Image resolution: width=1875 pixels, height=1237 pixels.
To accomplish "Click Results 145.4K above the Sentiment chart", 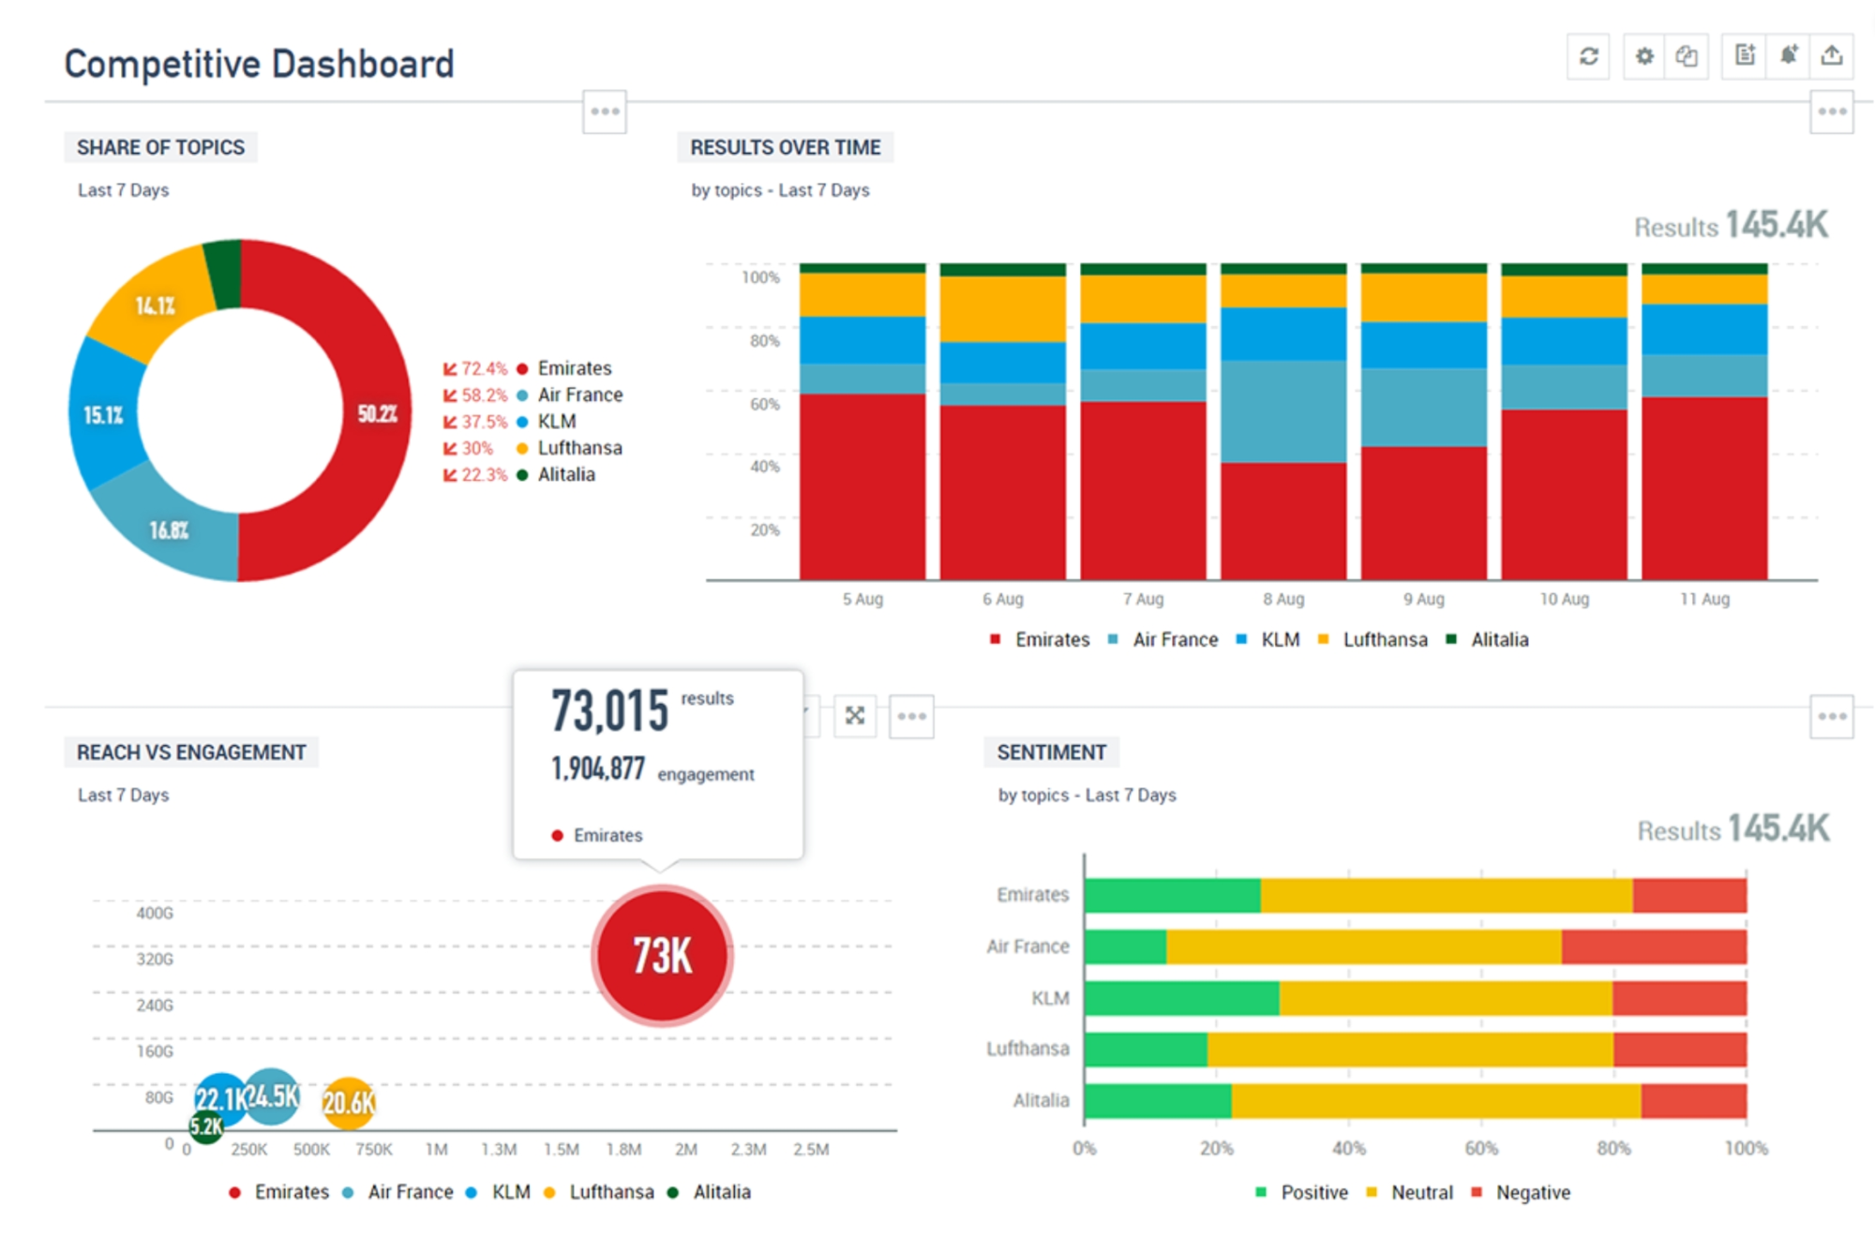I will pyautogui.click(x=1733, y=828).
